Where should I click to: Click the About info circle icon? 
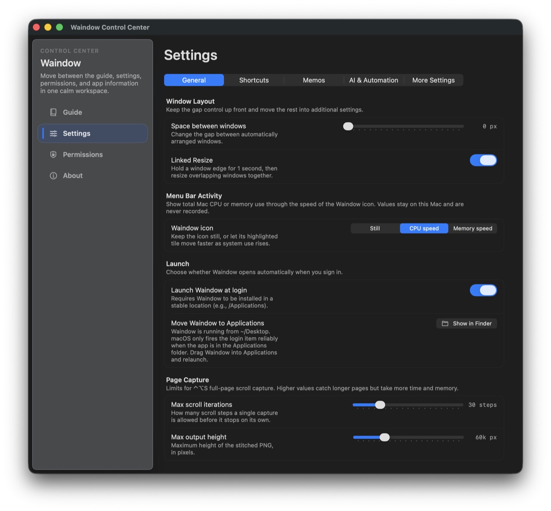click(x=53, y=176)
